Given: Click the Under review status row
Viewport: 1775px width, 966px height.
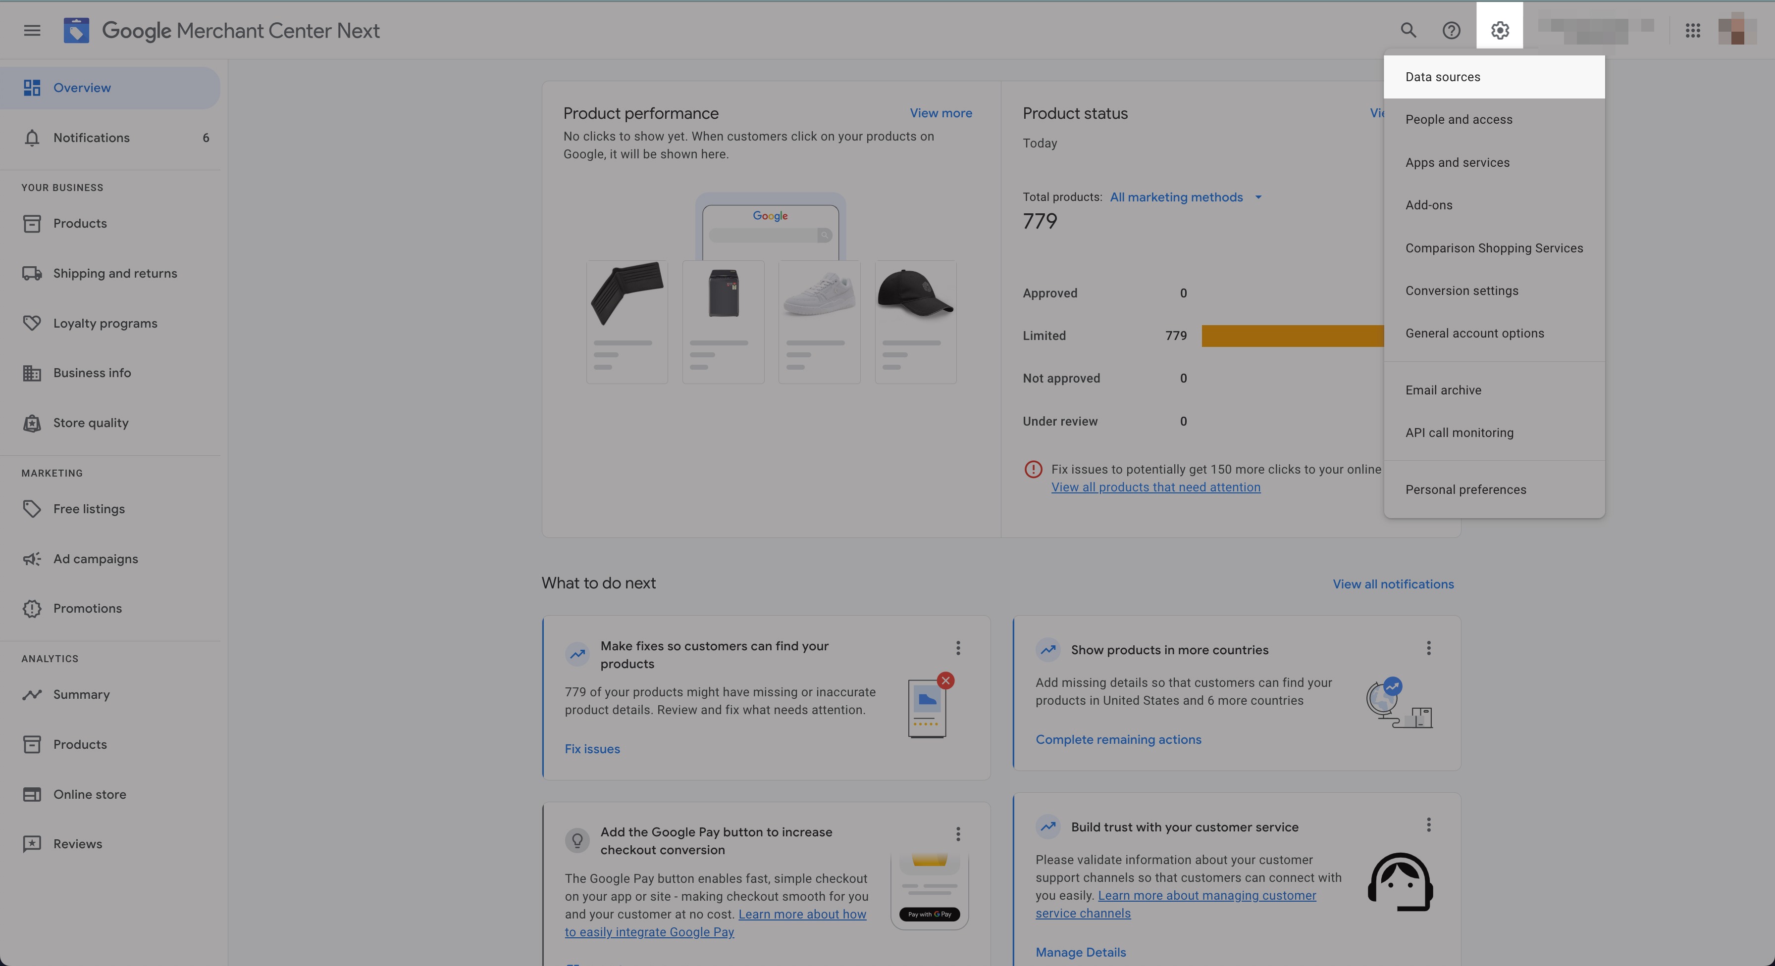Looking at the screenshot, I should (1104, 421).
